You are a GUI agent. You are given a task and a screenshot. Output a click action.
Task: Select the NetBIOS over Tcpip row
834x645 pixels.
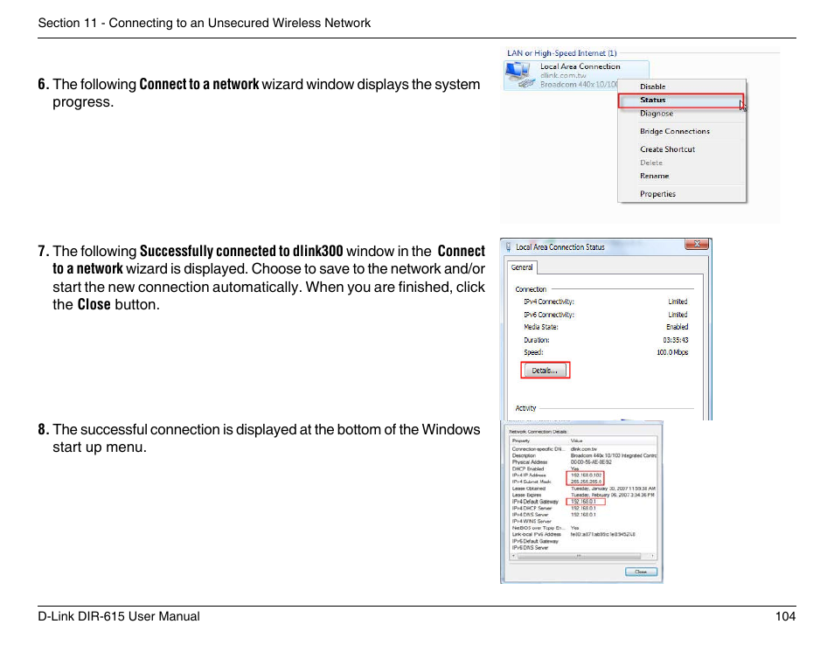pyautogui.click(x=583, y=528)
